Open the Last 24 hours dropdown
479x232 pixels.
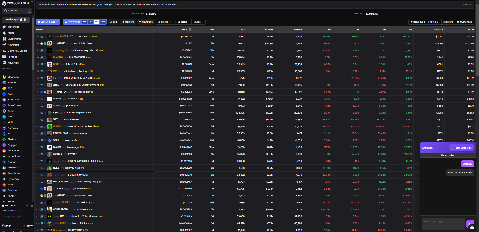(x=48, y=22)
